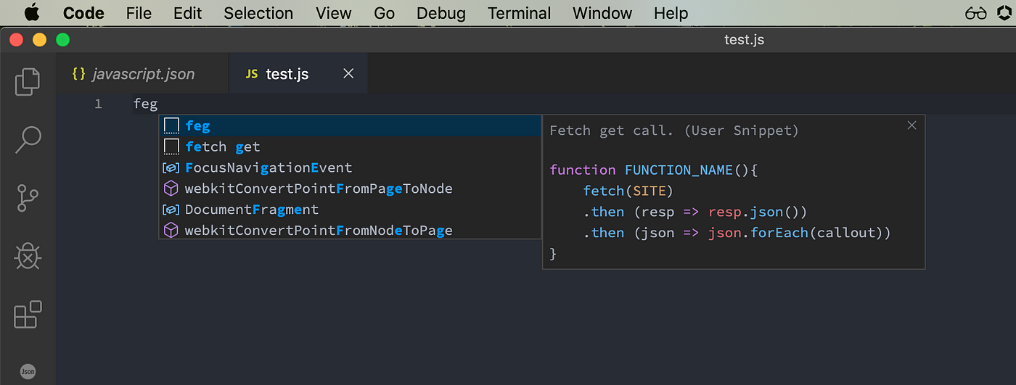The width and height of the screenshot is (1016, 385).
Task: Click the braces icon on javascript.json tab
Action: (x=79, y=74)
